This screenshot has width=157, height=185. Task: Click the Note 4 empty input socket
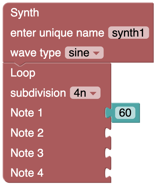tap(108, 173)
